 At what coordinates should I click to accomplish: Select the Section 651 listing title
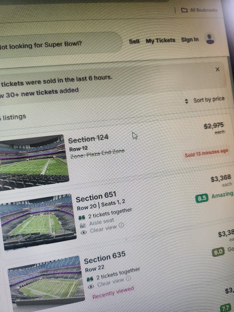pyautogui.click(x=96, y=198)
